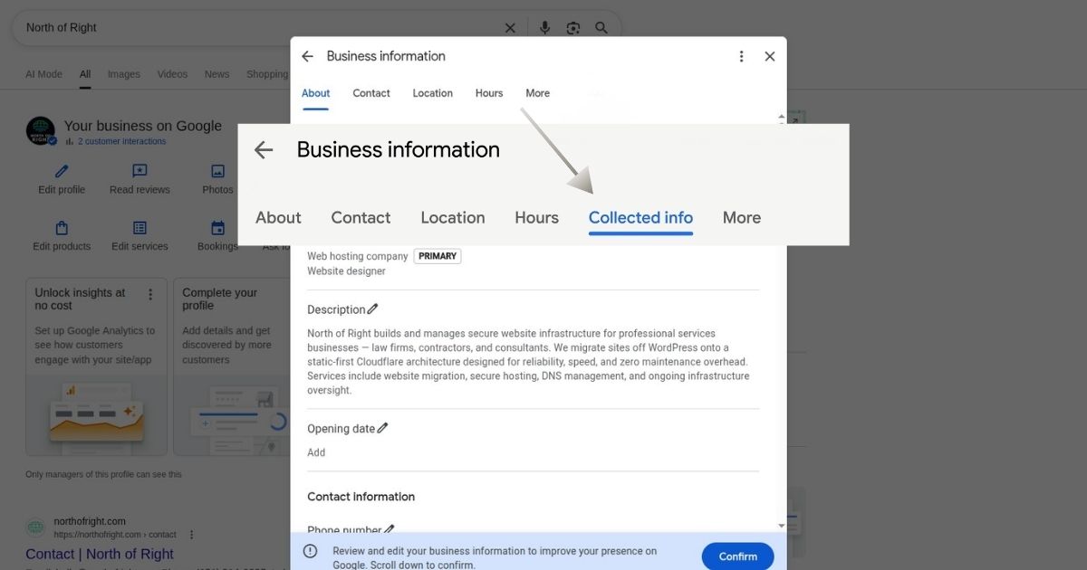
Task: Select the Collected info tab
Action: [640, 218]
